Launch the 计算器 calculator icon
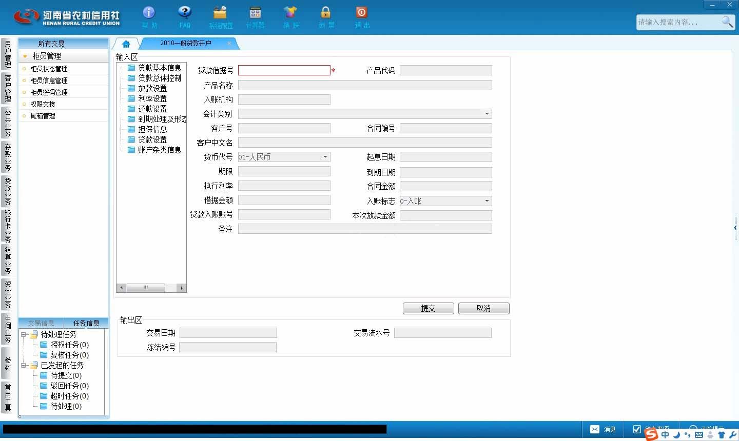 (255, 12)
